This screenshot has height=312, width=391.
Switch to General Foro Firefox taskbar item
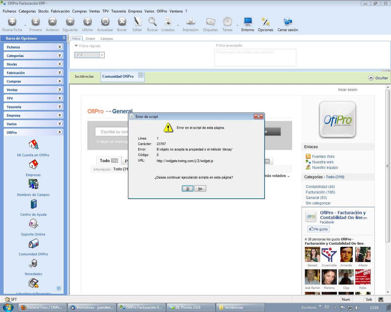pos(42,307)
